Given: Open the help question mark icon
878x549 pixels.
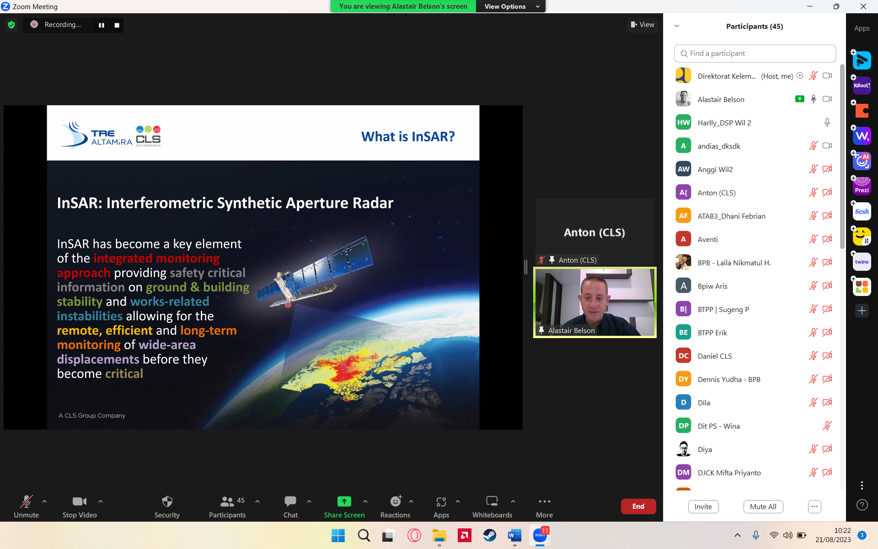Looking at the screenshot, I should click(x=862, y=505).
